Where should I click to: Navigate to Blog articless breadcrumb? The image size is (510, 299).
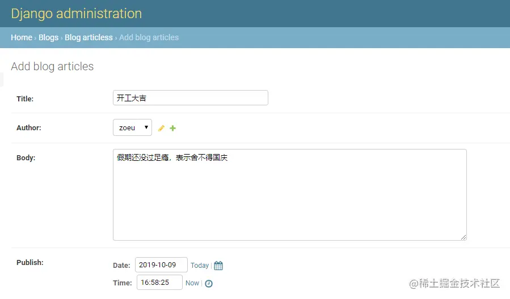(88, 37)
